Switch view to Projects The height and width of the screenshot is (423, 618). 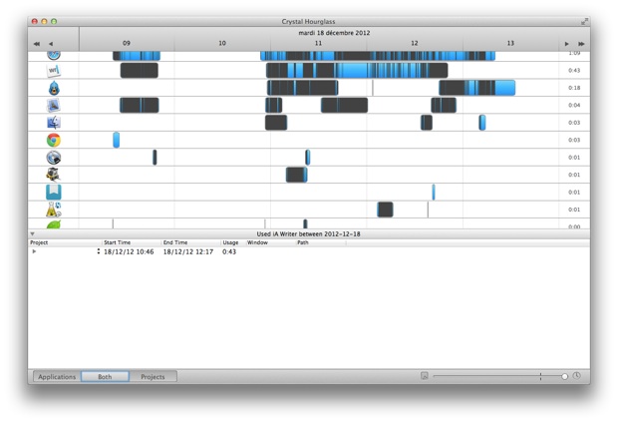[153, 376]
